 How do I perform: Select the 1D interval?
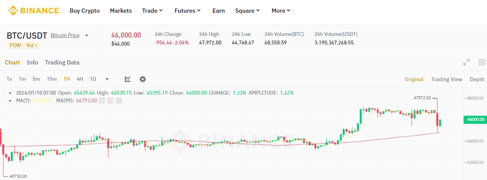93,79
